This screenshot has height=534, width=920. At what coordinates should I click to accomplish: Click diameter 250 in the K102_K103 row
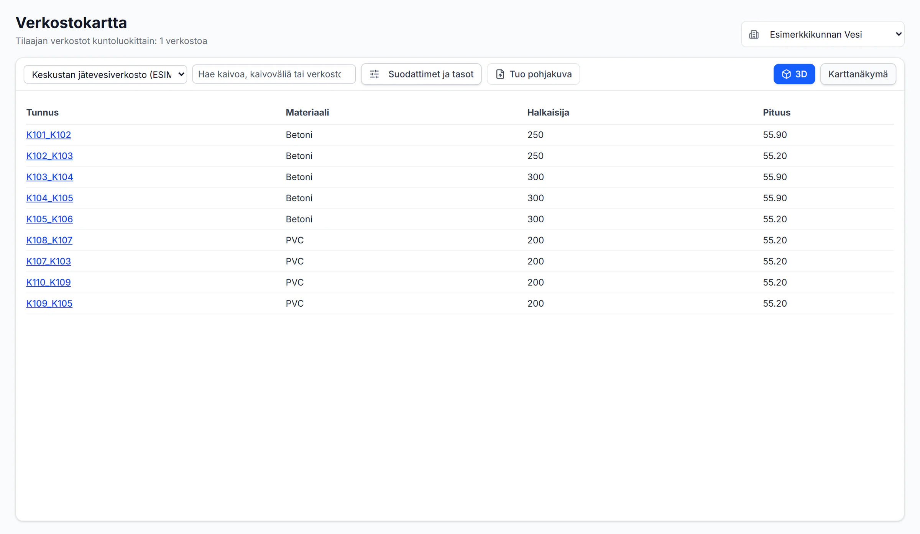pos(535,156)
